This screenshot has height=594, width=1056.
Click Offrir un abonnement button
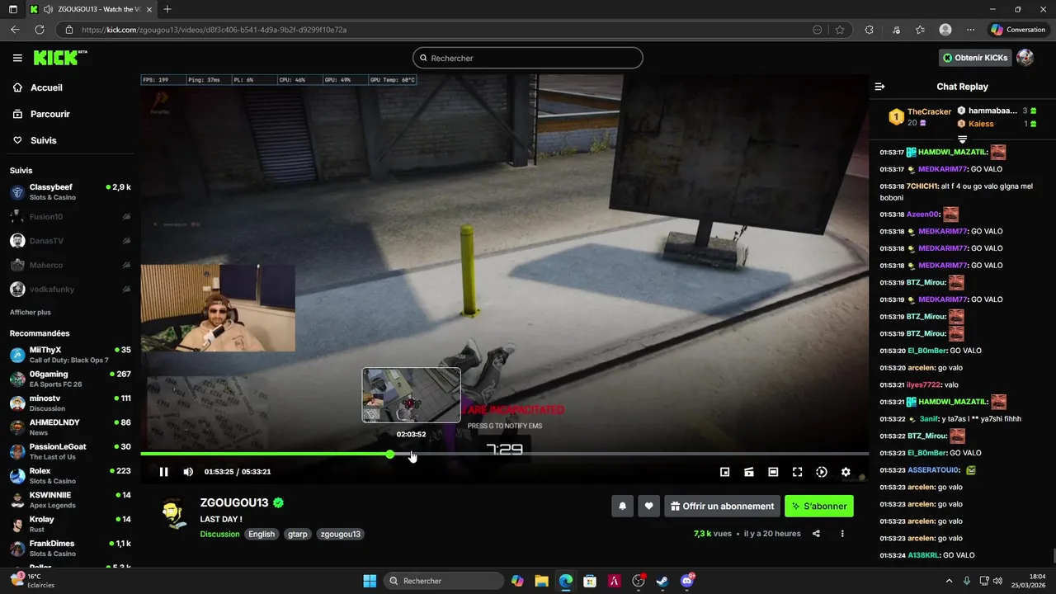(x=722, y=507)
